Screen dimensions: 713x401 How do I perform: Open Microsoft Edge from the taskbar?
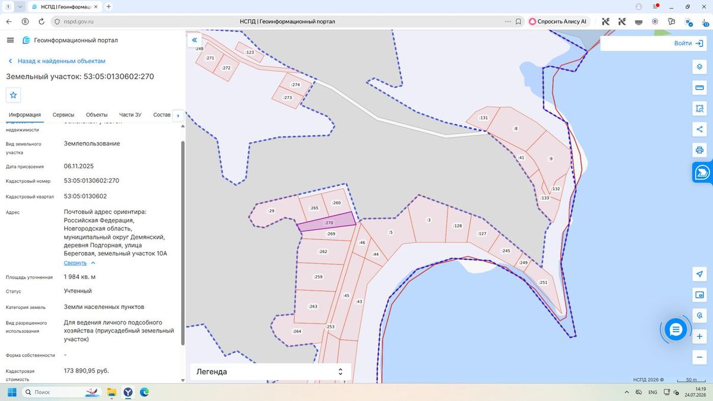144,392
